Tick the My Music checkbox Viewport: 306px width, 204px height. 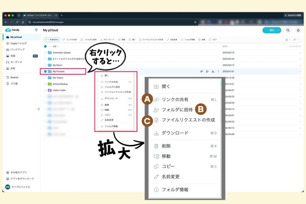click(45, 65)
